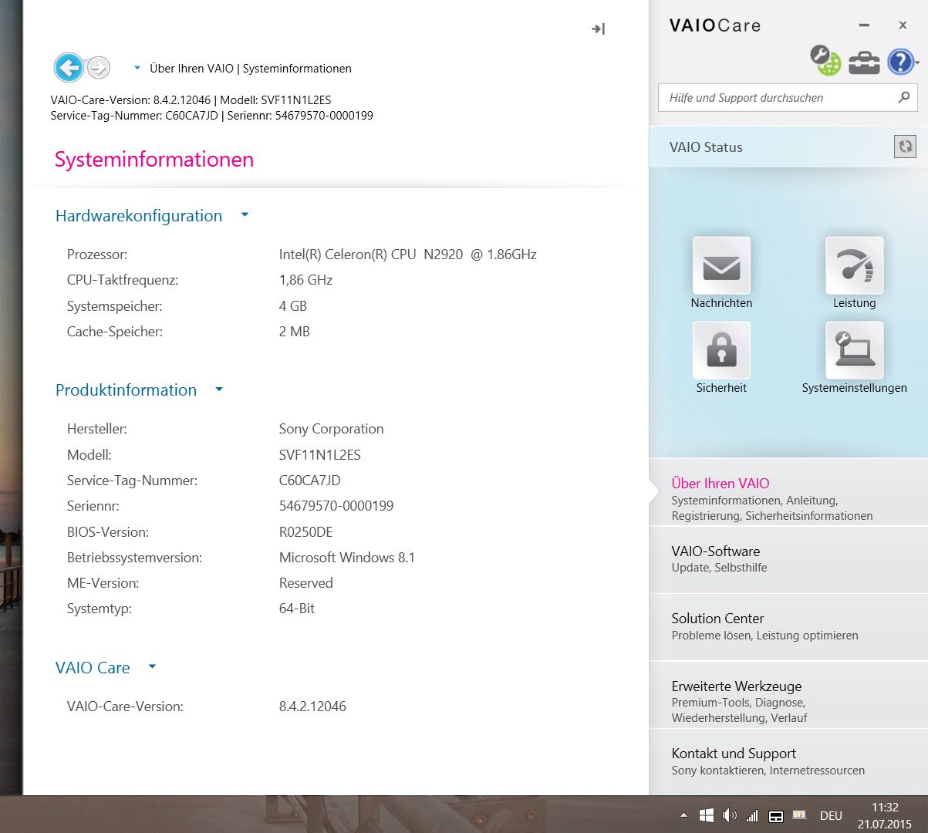Open the Nachrichten envelope icon

pyautogui.click(x=721, y=266)
